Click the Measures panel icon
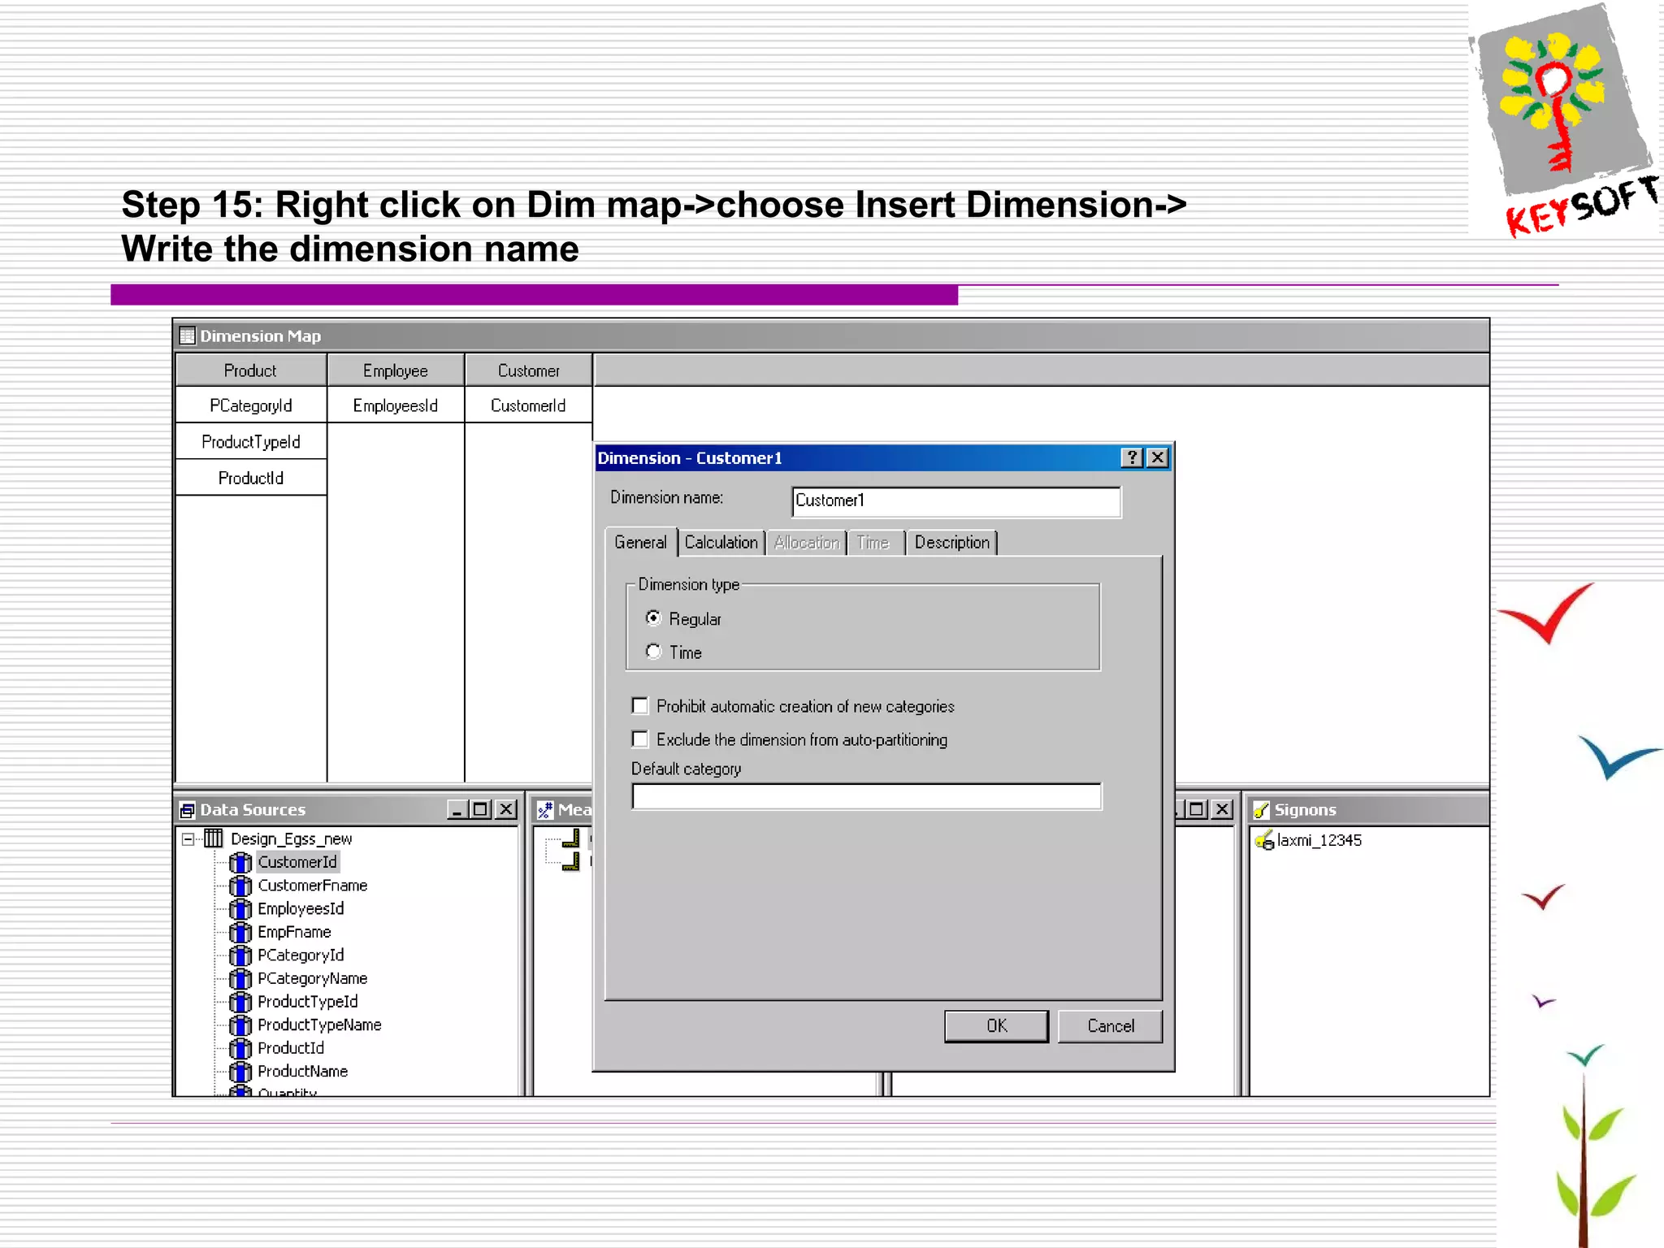This screenshot has width=1664, height=1248. [545, 809]
